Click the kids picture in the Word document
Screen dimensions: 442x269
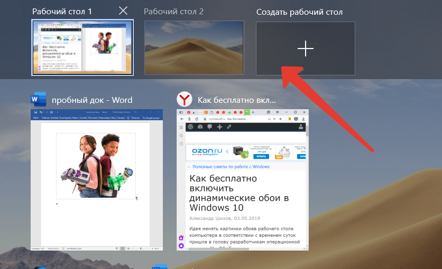pos(96,166)
